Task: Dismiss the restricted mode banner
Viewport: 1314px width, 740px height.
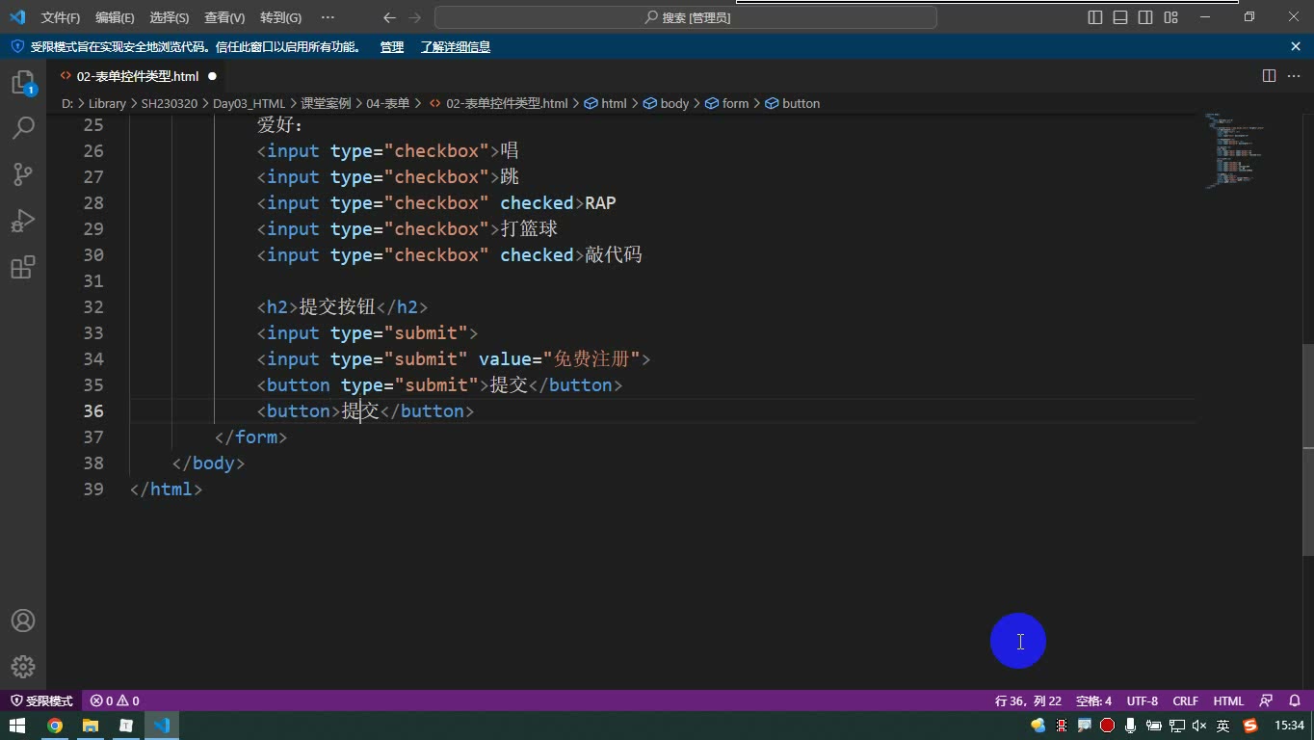Action: (1296, 46)
